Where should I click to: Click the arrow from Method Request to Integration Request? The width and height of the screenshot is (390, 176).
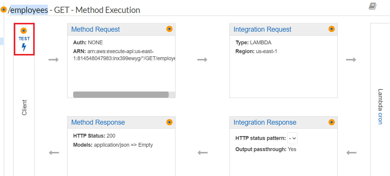coord(202,59)
